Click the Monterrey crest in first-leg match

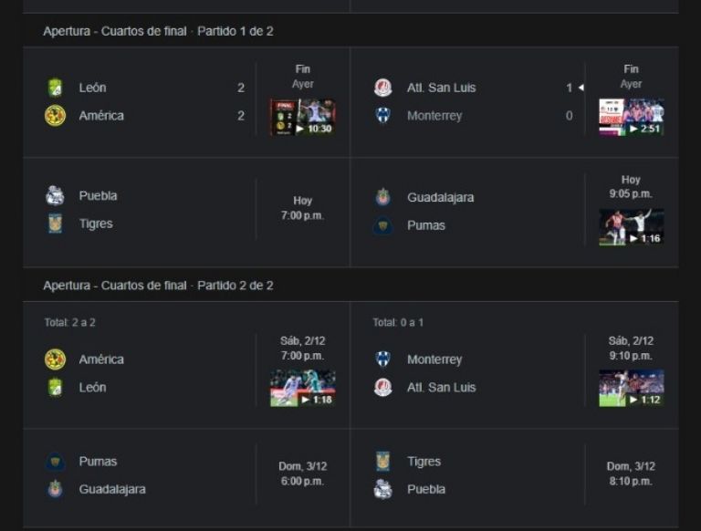[x=383, y=115]
